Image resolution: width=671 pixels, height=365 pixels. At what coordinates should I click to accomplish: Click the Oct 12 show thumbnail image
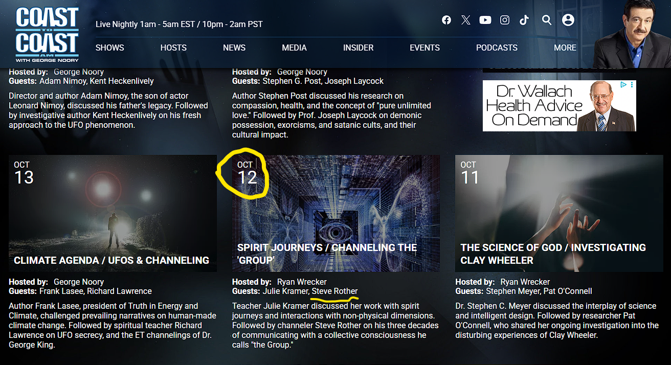tap(336, 213)
